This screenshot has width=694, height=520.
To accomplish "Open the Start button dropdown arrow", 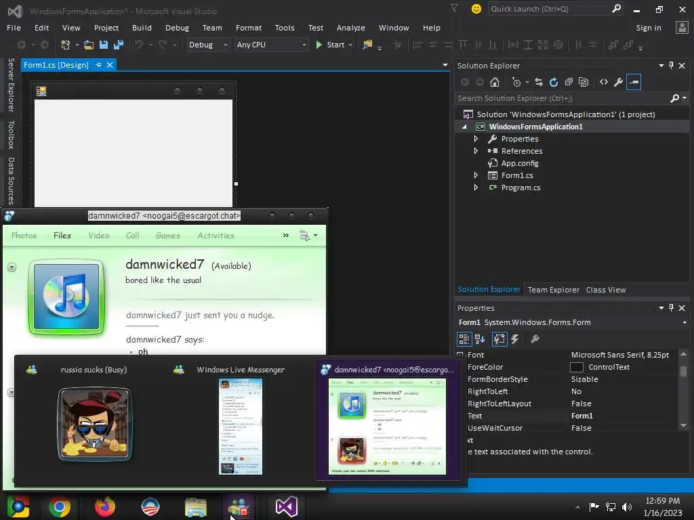I will click(350, 45).
